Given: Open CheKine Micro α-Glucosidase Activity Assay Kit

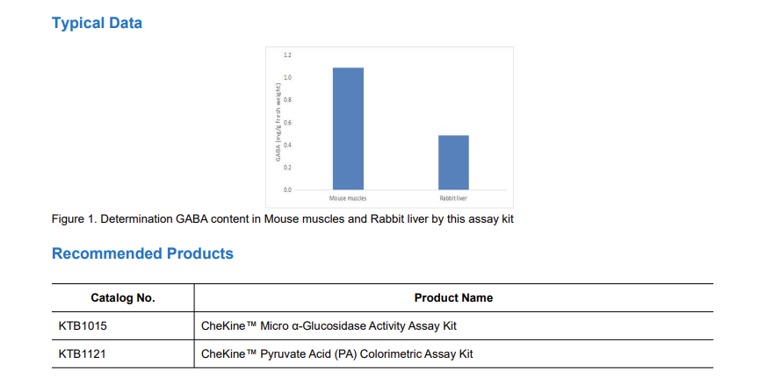Looking at the screenshot, I should click(329, 326).
